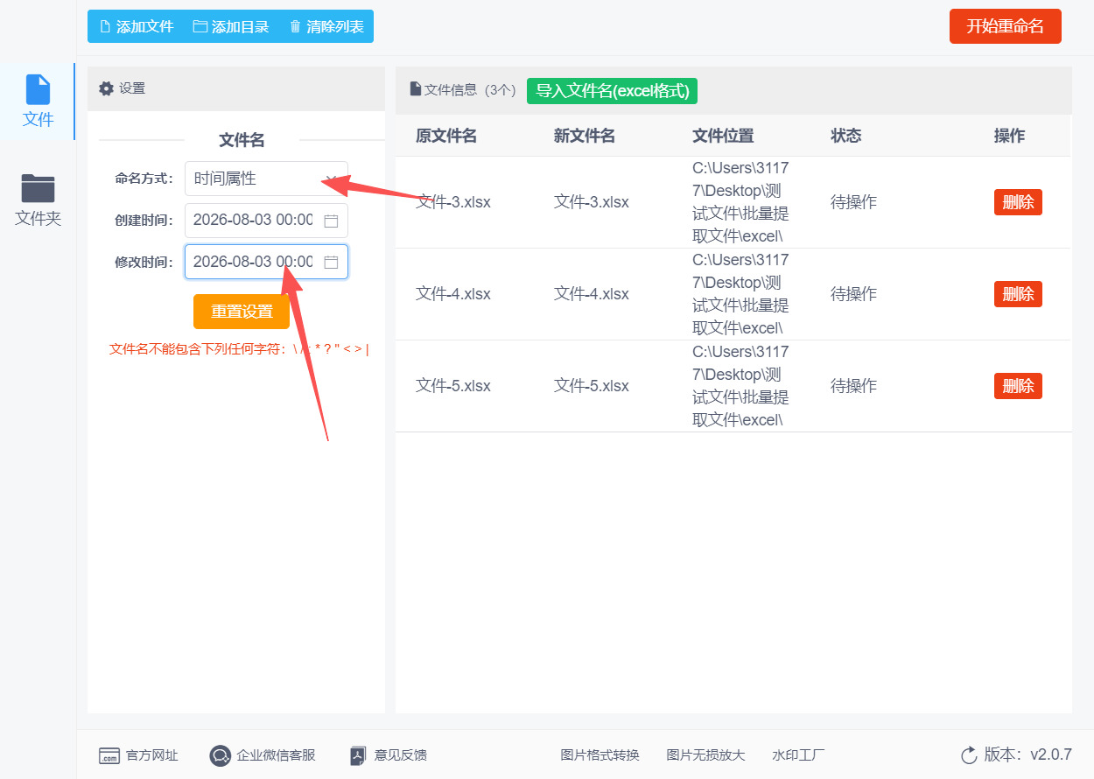
Task: Open the 图片无损放大 link
Action: pyautogui.click(x=705, y=755)
